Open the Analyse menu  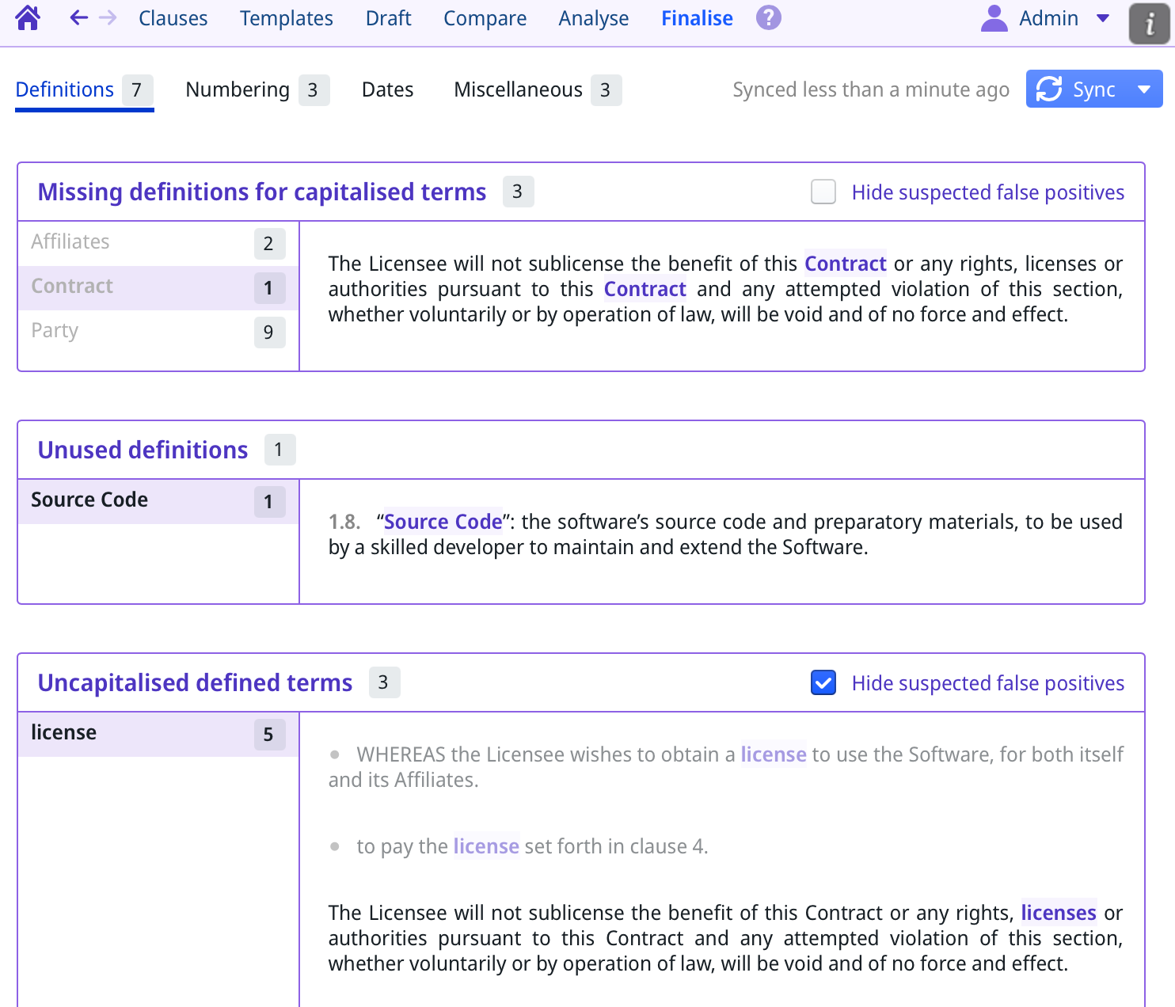tap(593, 18)
